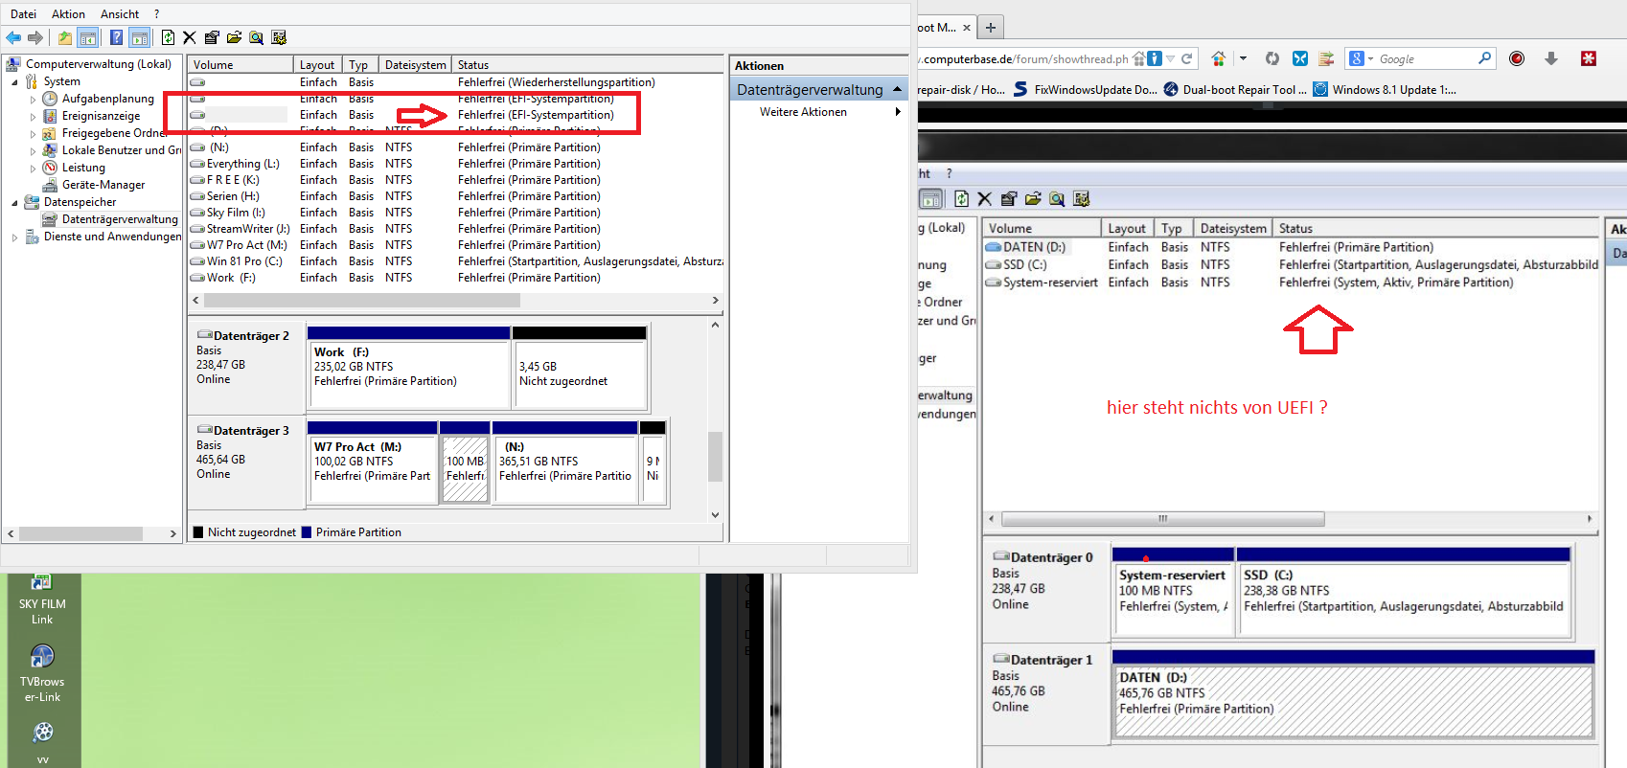Open browser downloads with the gray down arrow
Screen dimensions: 1627x768
pos(1551,58)
